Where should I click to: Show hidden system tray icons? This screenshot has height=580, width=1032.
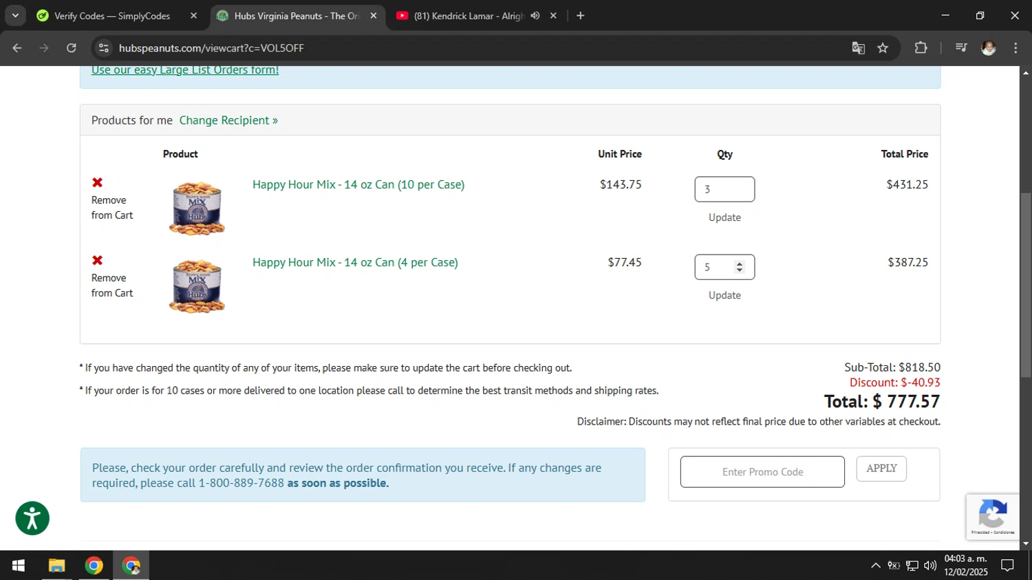[875, 566]
